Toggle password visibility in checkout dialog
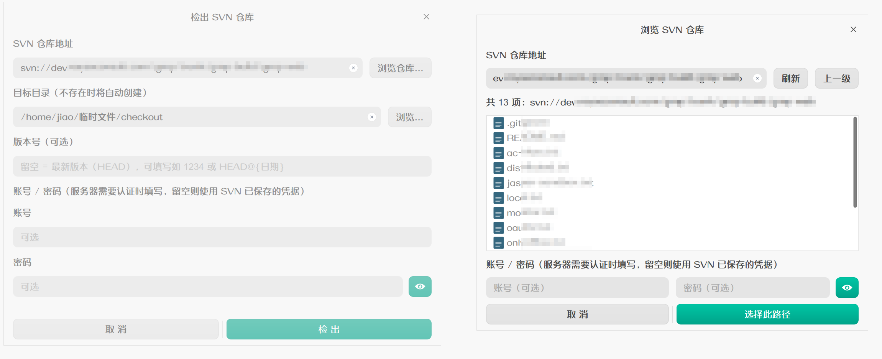 [420, 287]
